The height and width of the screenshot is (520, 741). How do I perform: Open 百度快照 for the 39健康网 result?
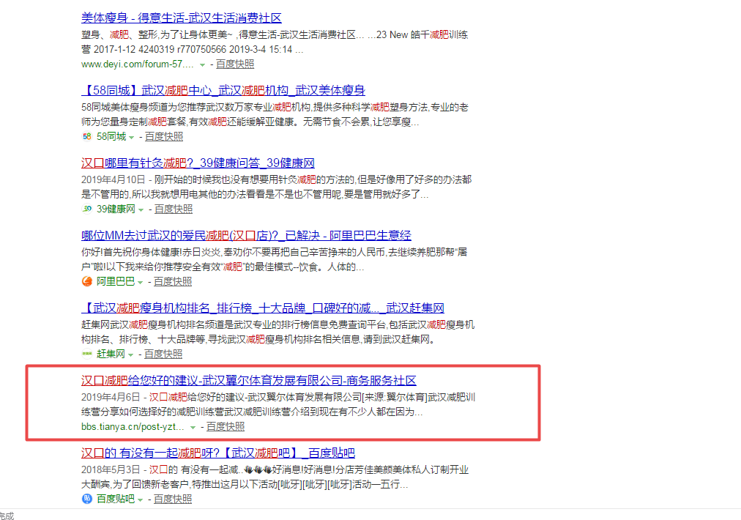[174, 209]
